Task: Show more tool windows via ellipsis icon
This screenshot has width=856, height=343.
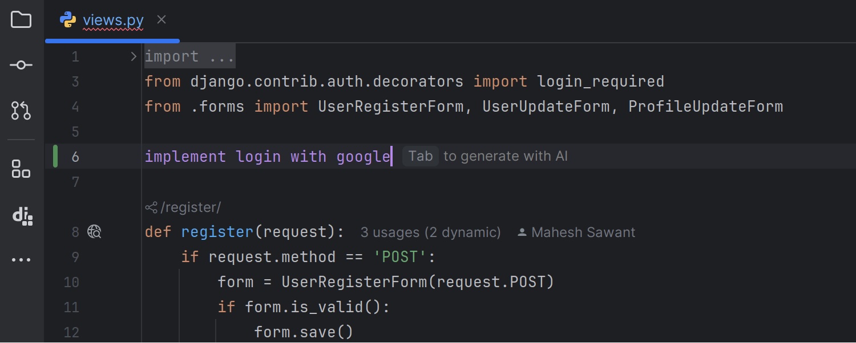Action: (21, 259)
